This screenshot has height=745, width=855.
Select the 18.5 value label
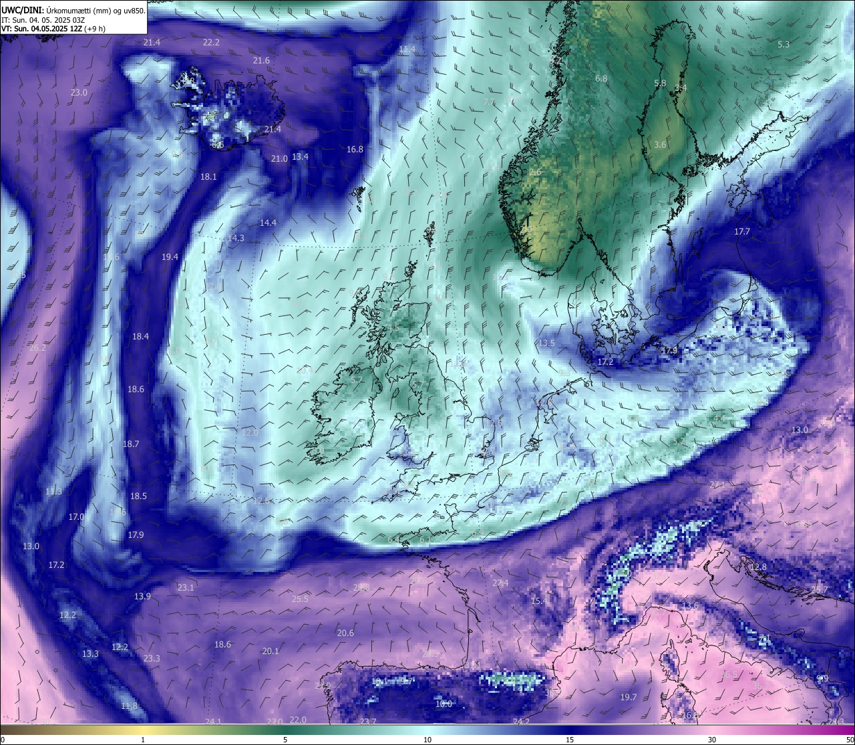[x=138, y=496]
